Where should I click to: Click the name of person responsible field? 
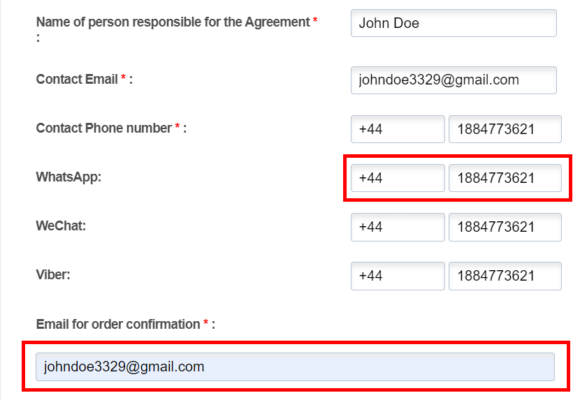(x=454, y=23)
